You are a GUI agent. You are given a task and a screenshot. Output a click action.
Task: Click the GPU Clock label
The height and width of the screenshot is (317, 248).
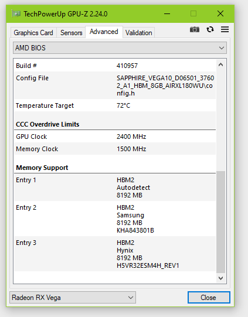[x=31, y=137]
